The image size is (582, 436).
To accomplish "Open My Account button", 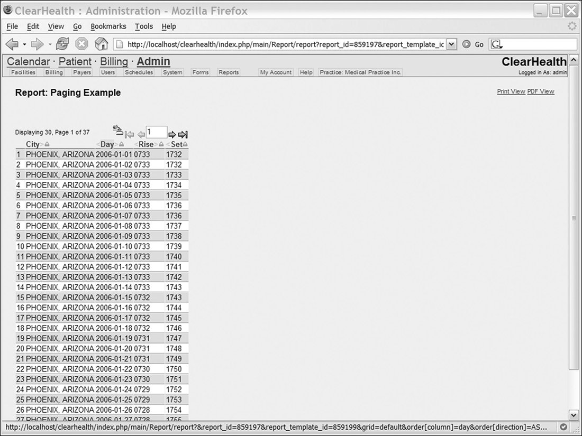I will (x=276, y=72).
